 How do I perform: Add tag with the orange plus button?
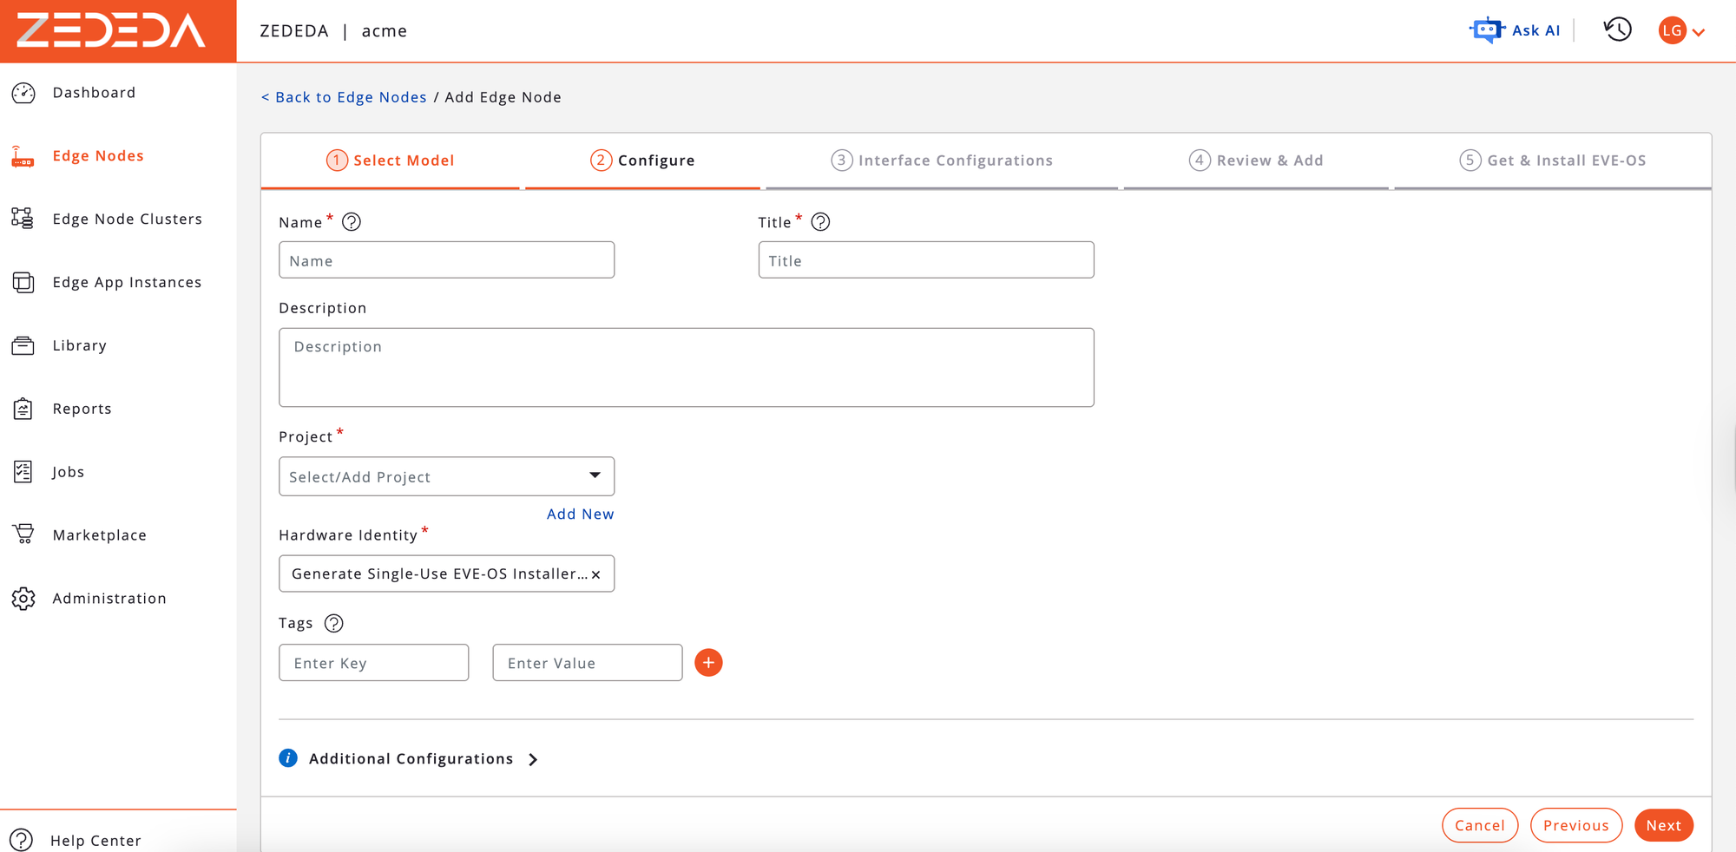[708, 663]
